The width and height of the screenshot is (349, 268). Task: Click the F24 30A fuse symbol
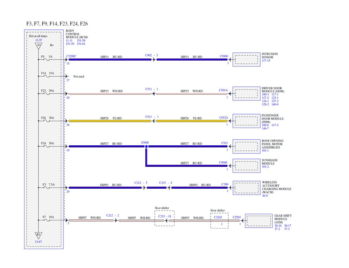tap(47, 147)
